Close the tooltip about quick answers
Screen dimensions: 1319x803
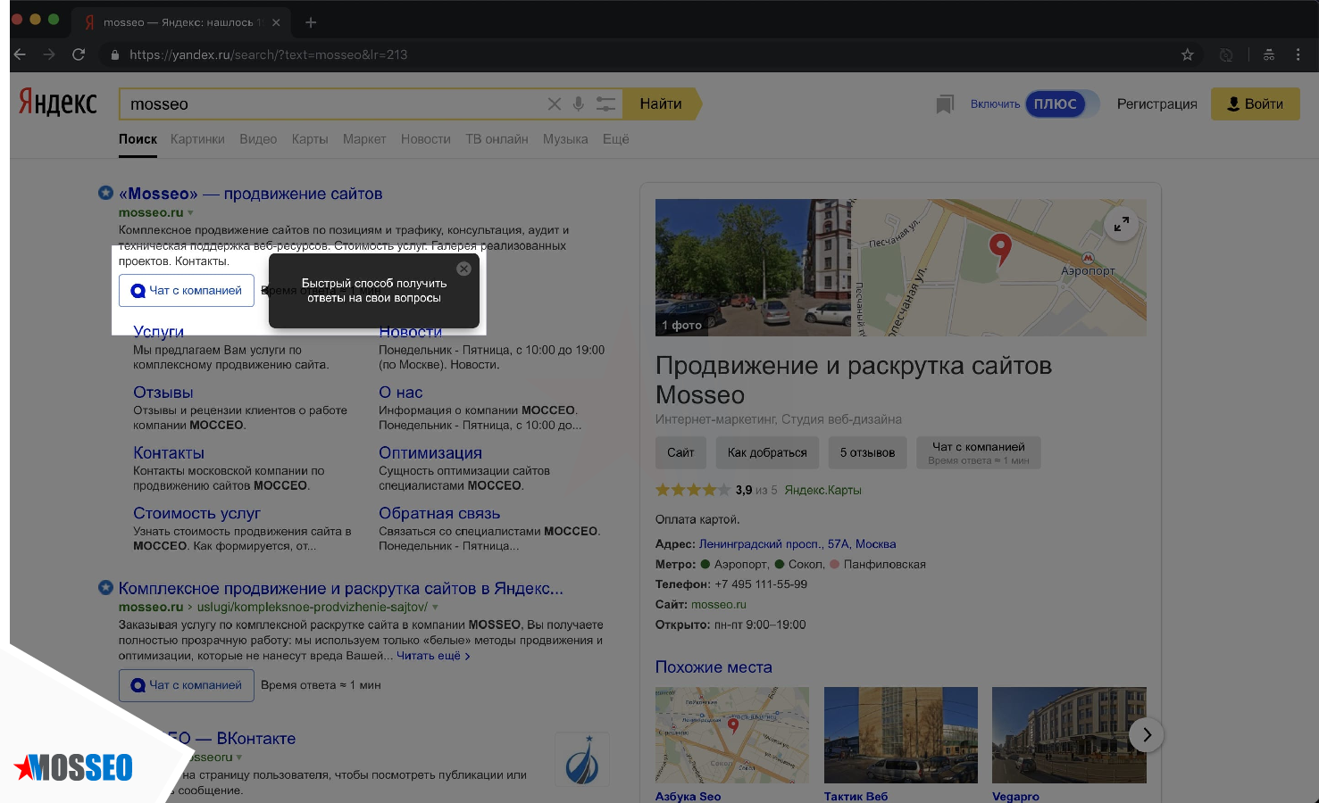(463, 269)
